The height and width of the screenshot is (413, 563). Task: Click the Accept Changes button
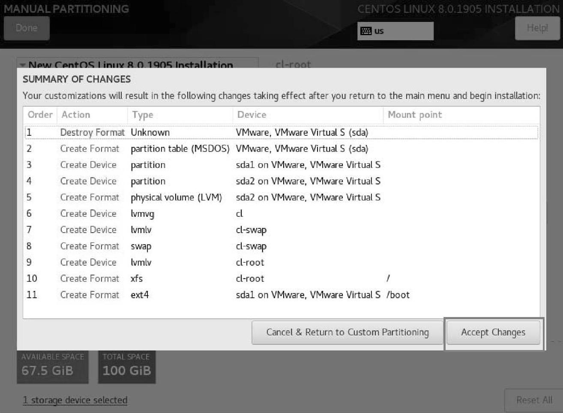click(493, 332)
